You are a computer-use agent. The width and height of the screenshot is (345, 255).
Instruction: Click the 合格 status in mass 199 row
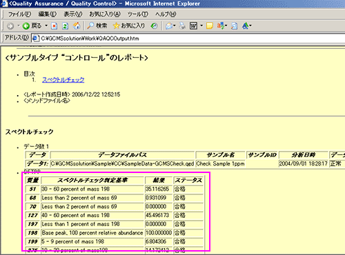(188, 241)
